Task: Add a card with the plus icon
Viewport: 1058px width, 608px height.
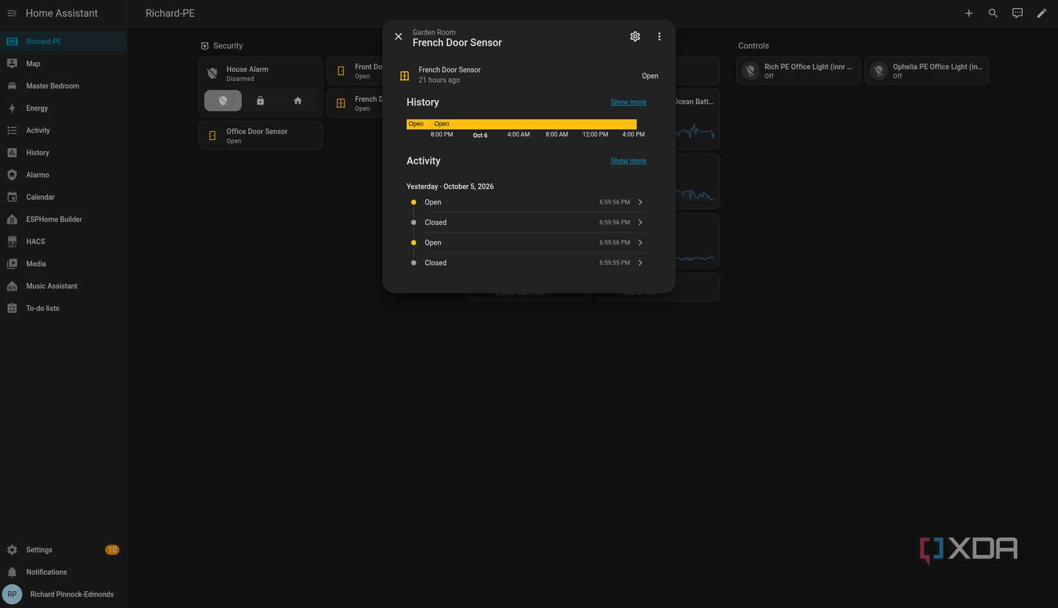Action: pos(969,13)
